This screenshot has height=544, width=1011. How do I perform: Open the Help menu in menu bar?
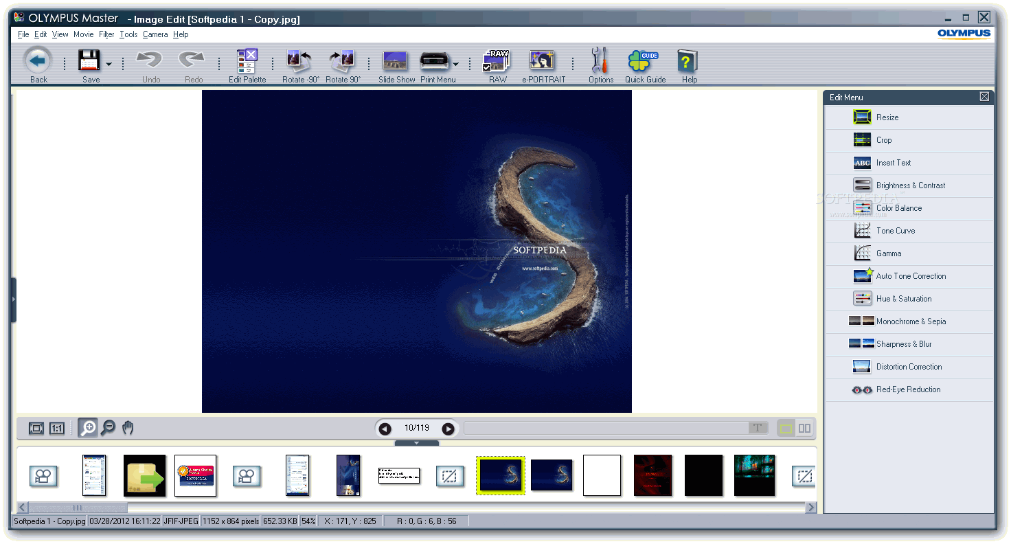[x=181, y=34]
